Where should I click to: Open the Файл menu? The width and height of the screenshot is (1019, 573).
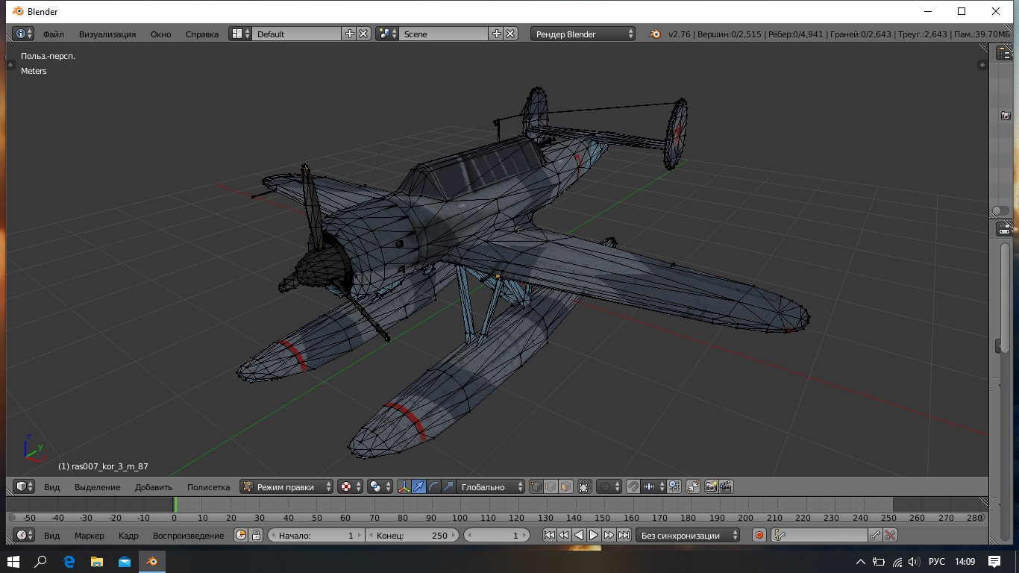(x=53, y=34)
